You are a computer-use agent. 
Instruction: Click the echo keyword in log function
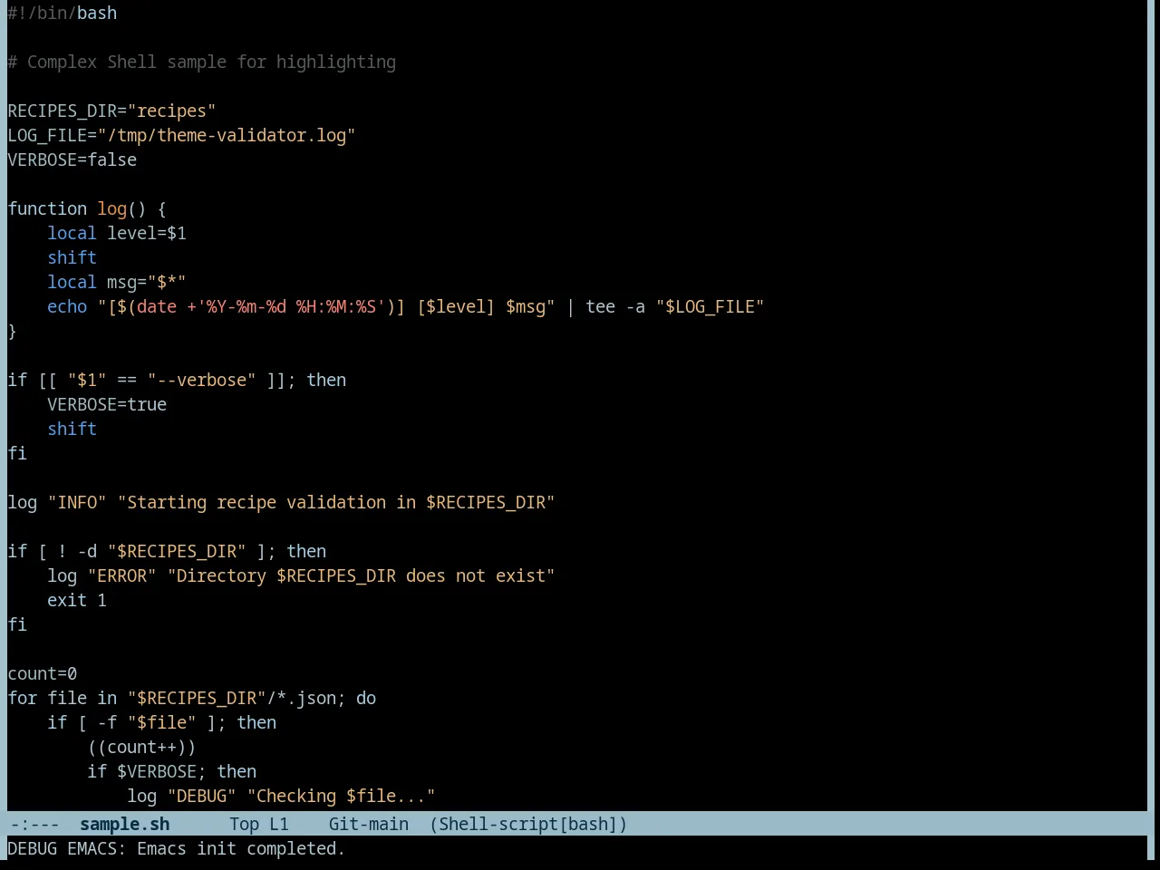(x=67, y=306)
